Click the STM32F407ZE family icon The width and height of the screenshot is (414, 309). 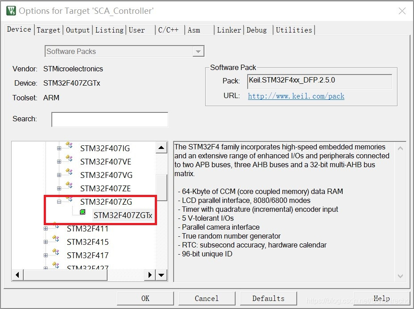[69, 185]
